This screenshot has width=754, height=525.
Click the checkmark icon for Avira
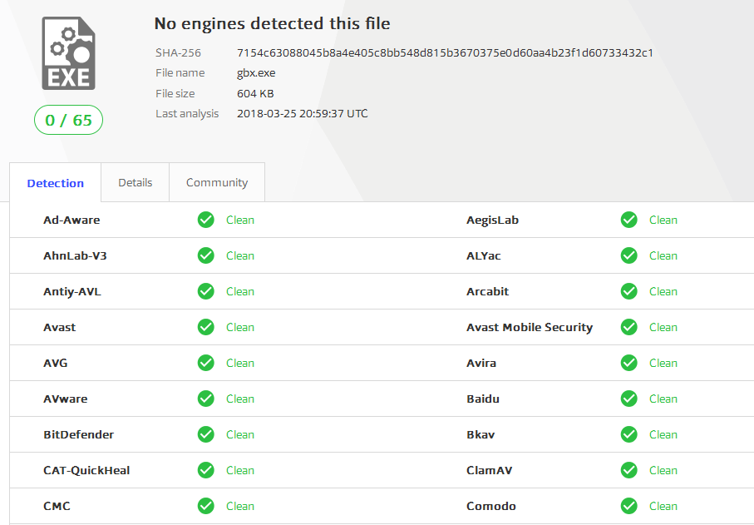coord(629,363)
